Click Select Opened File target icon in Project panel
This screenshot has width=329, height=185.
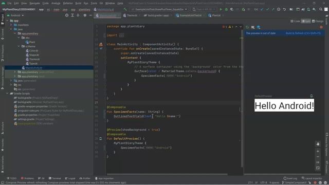point(67,15)
